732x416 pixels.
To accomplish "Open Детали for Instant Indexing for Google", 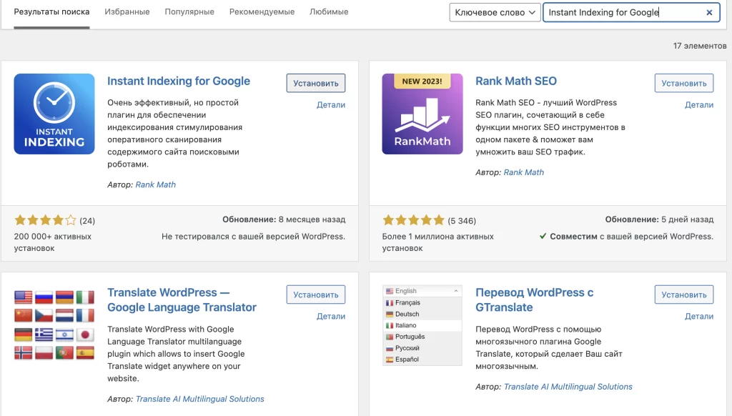I will pos(331,104).
